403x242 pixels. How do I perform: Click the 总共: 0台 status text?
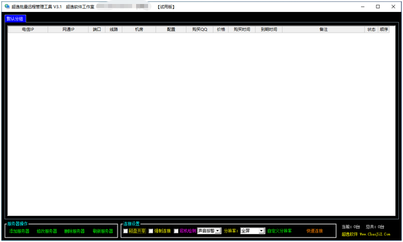(x=375, y=227)
